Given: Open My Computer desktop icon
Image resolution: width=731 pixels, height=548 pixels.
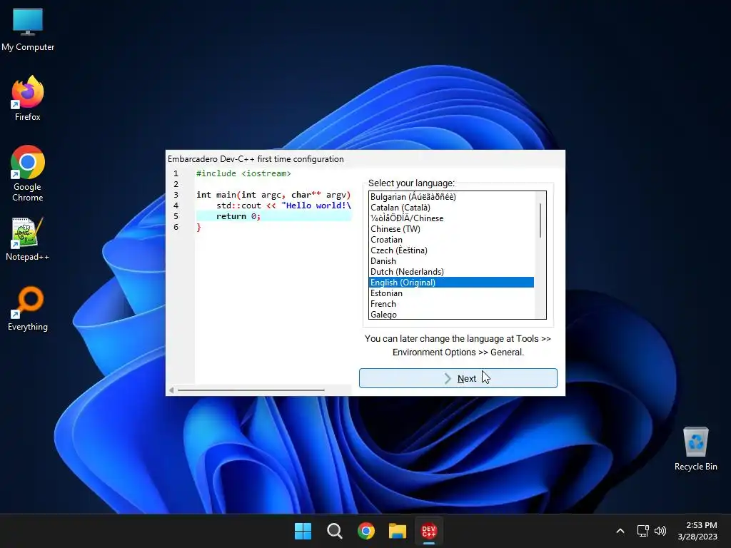Looking at the screenshot, I should tap(28, 29).
